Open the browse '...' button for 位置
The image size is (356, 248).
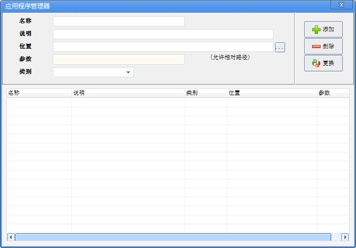point(280,48)
